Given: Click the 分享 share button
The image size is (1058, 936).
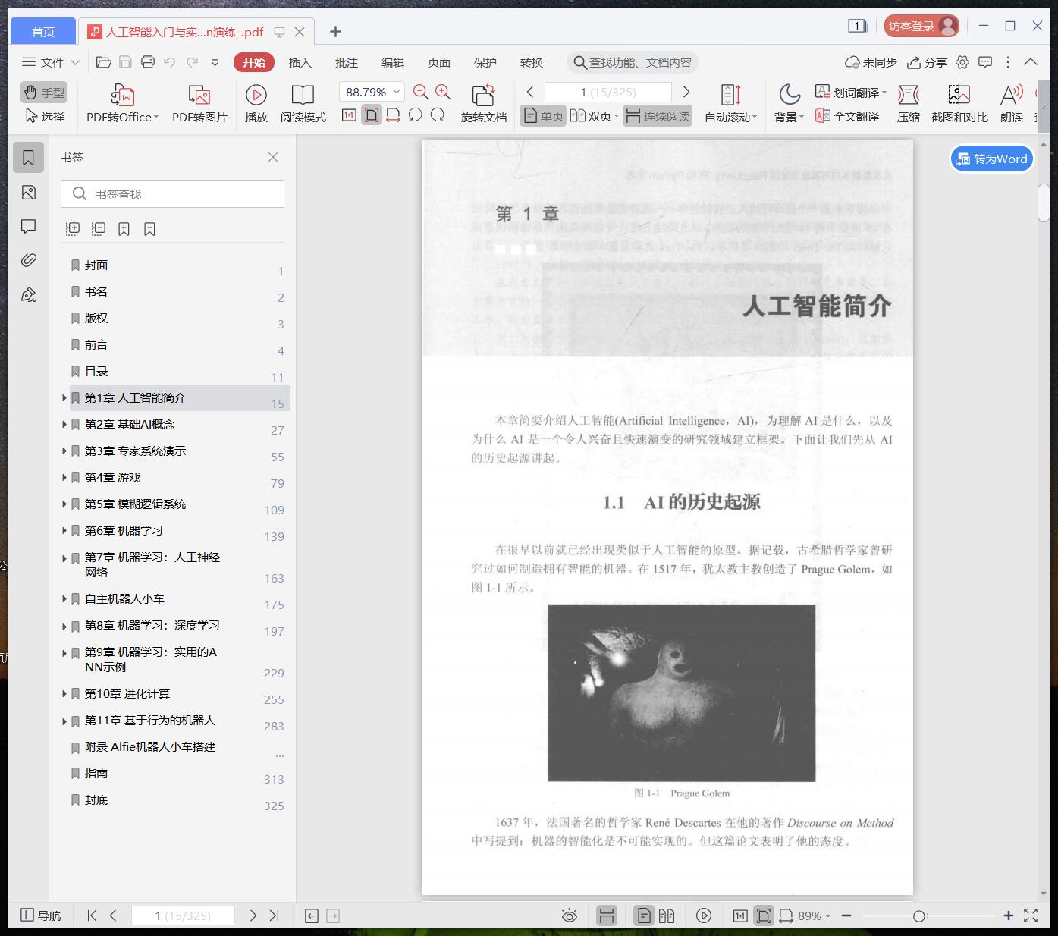Looking at the screenshot, I should tap(928, 62).
